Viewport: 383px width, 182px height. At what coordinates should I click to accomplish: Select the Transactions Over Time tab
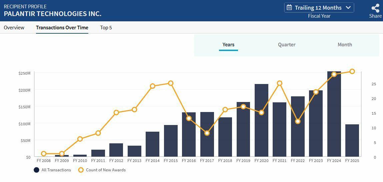pyautogui.click(x=62, y=28)
